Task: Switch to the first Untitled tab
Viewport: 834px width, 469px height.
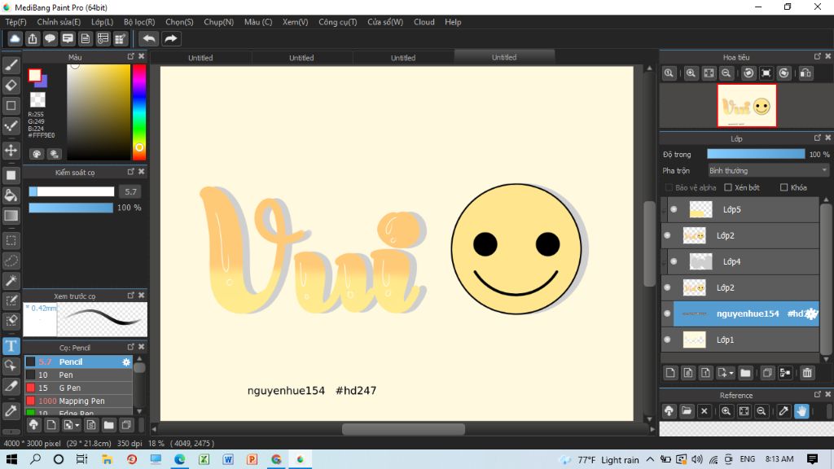Action: [x=200, y=58]
